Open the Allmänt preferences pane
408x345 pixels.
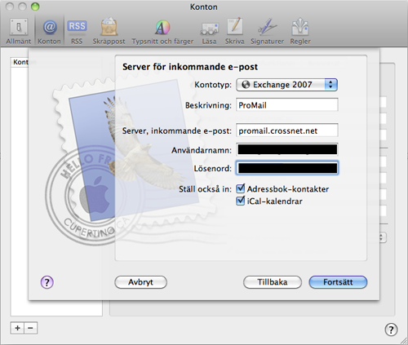coord(19,31)
